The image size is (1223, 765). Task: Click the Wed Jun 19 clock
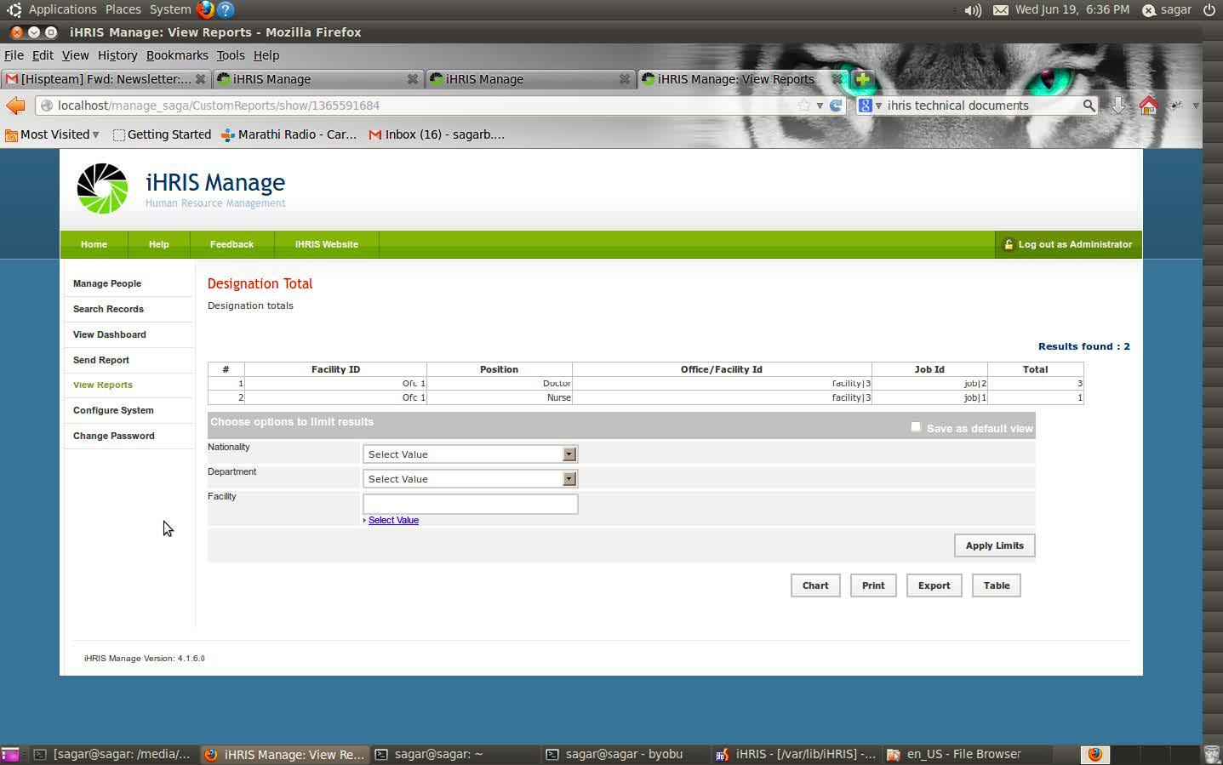pyautogui.click(x=1072, y=9)
